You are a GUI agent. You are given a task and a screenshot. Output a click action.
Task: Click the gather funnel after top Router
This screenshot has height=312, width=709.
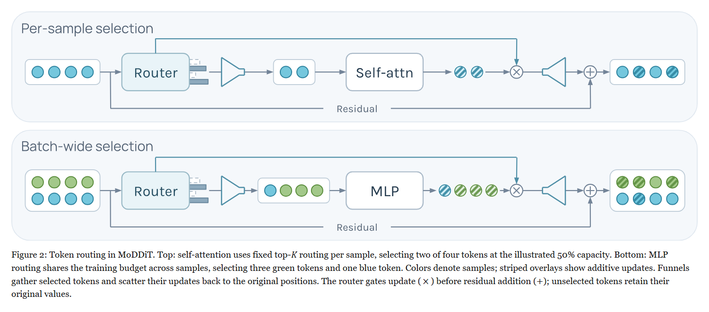click(233, 72)
